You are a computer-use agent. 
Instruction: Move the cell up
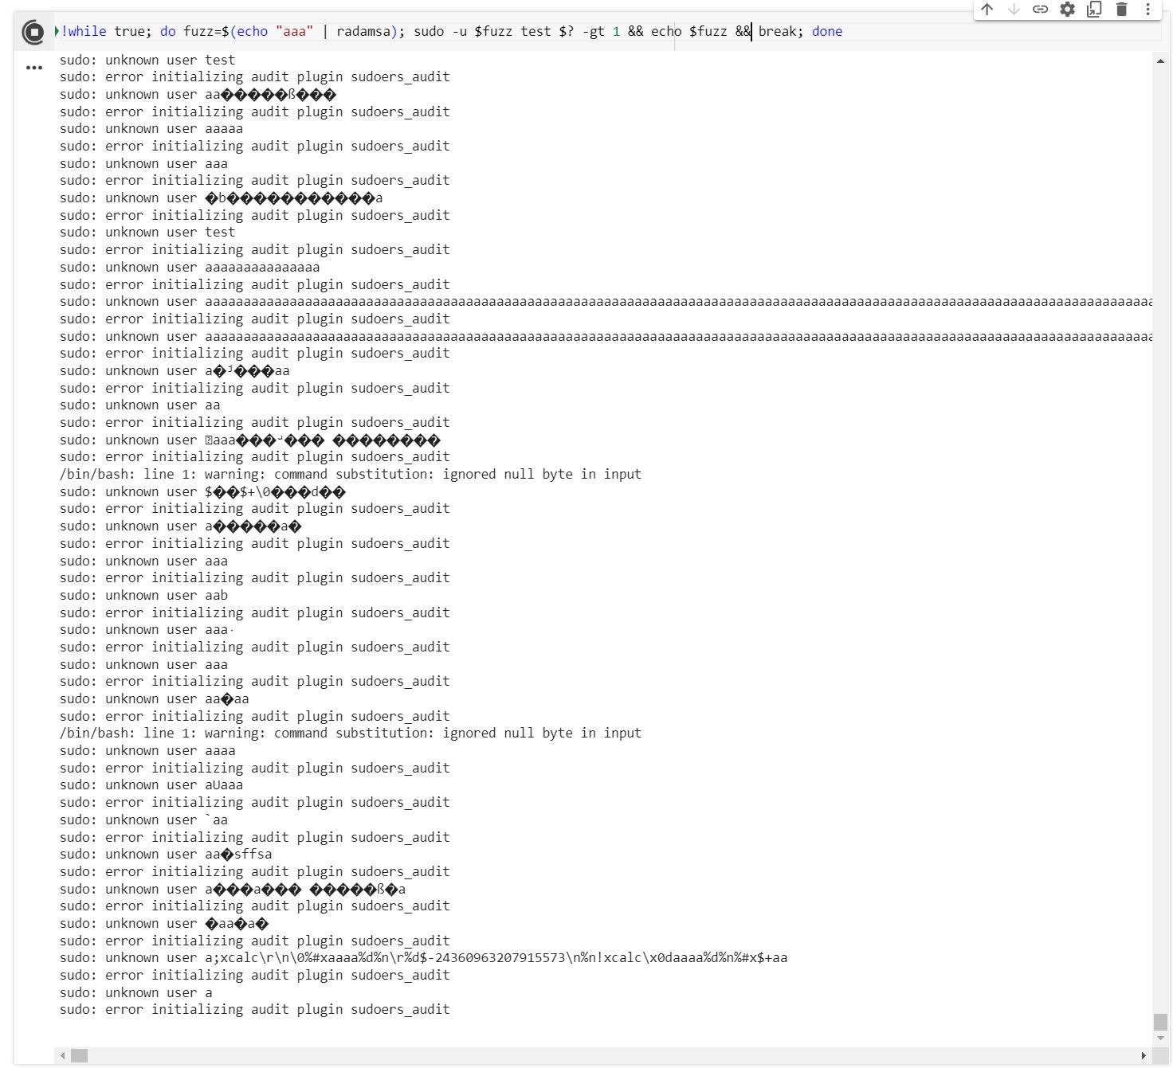pyautogui.click(x=987, y=10)
